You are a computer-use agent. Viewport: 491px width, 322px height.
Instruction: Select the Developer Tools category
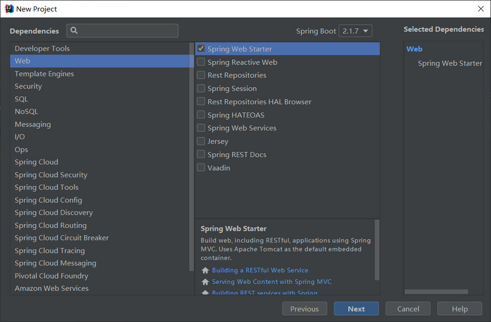(100, 48)
